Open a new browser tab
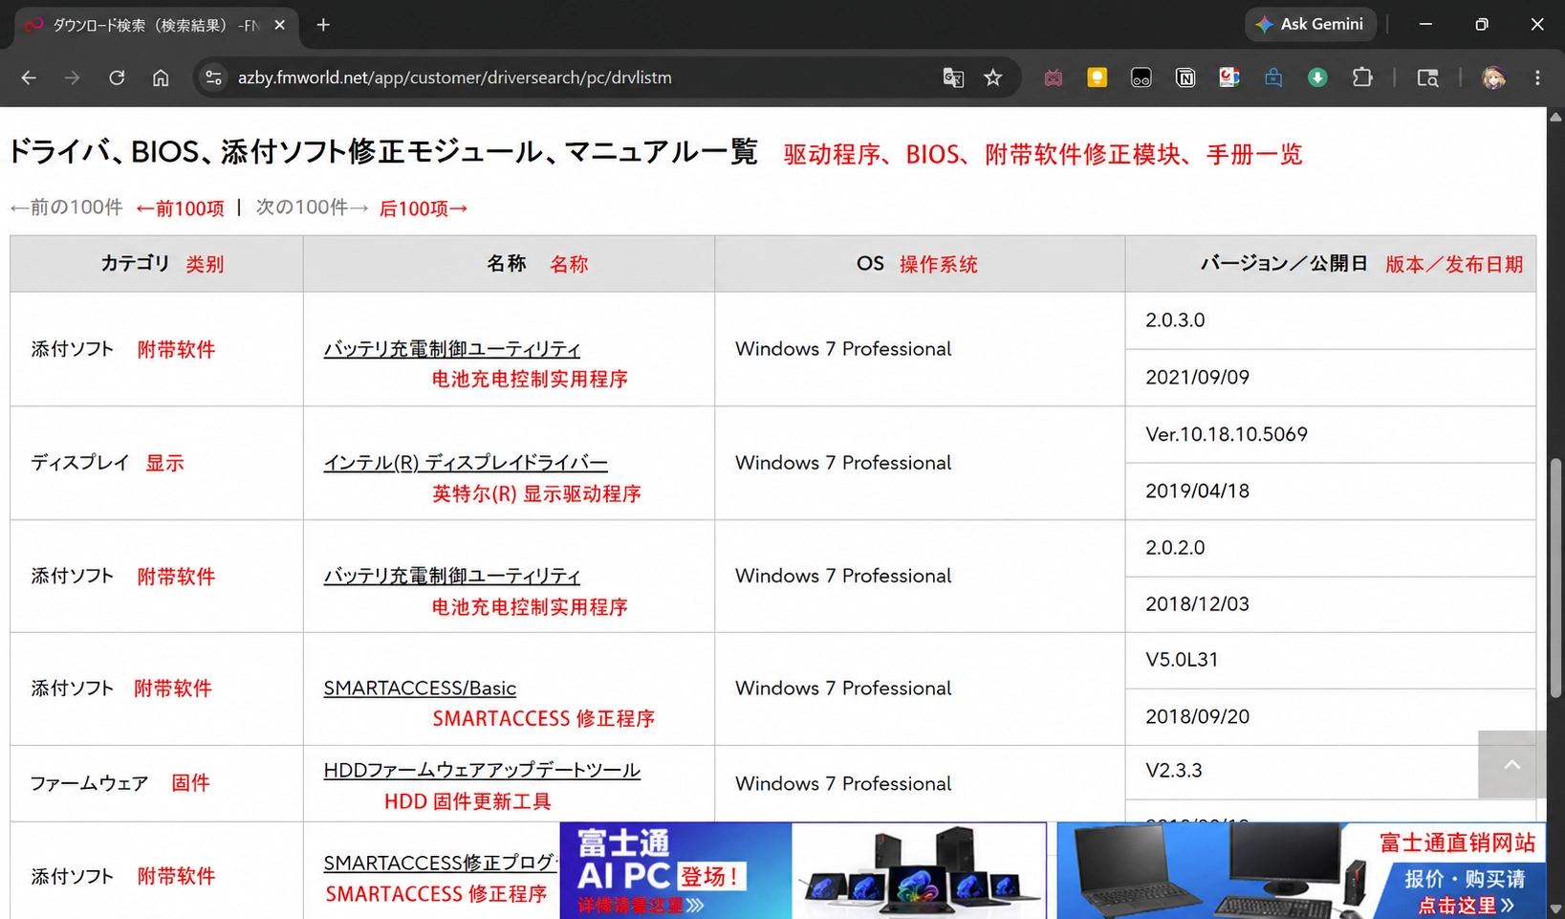The width and height of the screenshot is (1565, 919). [x=323, y=25]
